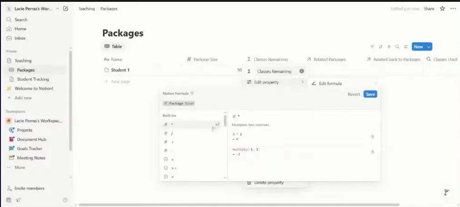Expand the New button dropdown arrow
Viewport: 460px width, 207px height.
click(x=429, y=47)
